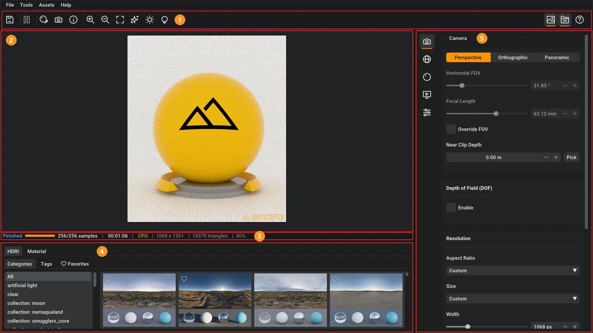Favorite the second HDRI thumbnail heart
Viewport: 593px width, 333px height.
tap(184, 279)
